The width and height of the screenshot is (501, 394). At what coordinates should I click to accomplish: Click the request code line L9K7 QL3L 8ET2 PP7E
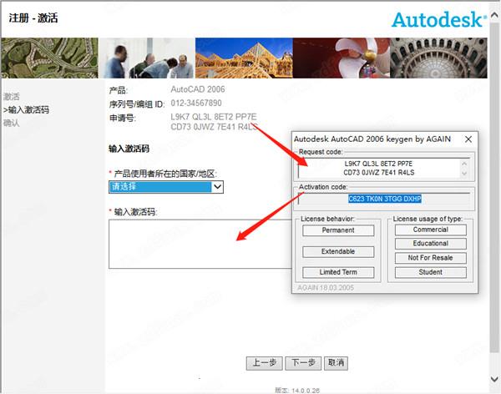tap(214, 117)
